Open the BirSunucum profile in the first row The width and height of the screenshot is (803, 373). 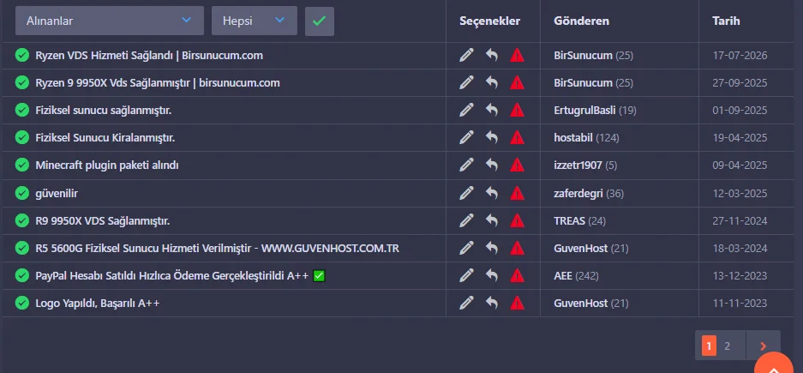(x=583, y=56)
